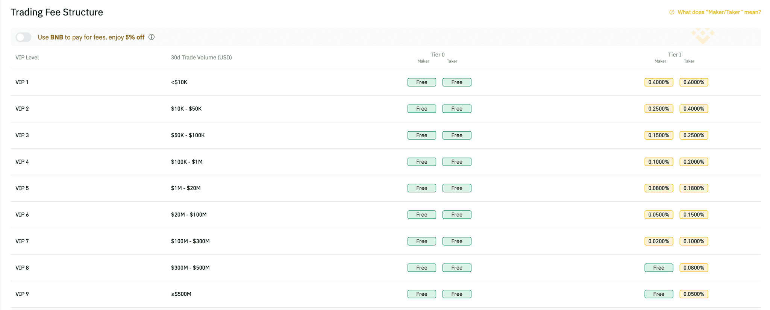Click VIP 1 Tier I taker fee 0.6000%

(694, 82)
